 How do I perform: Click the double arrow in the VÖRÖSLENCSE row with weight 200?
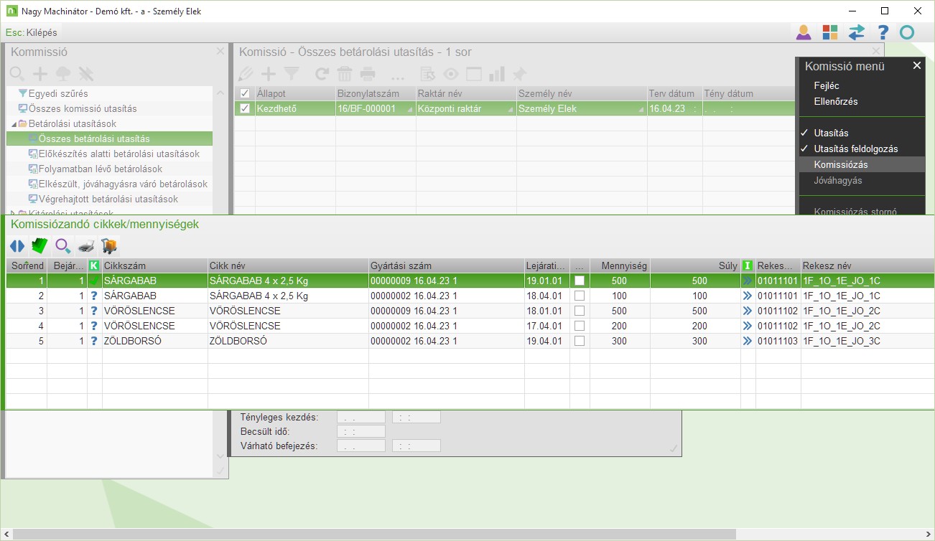point(748,326)
